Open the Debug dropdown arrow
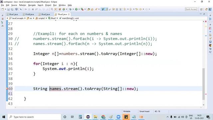The width and height of the screenshot is (213, 120). [73, 9]
